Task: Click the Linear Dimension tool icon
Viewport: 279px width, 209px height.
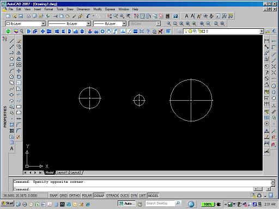Action: (266, 41)
